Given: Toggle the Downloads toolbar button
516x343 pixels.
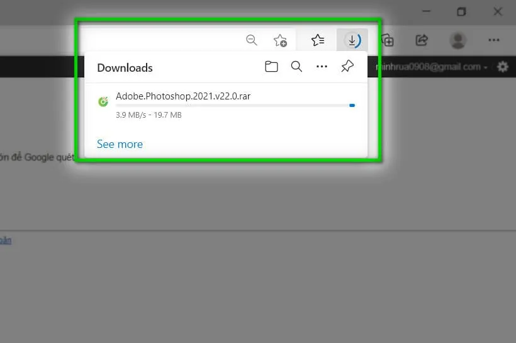Looking at the screenshot, I should [x=352, y=40].
